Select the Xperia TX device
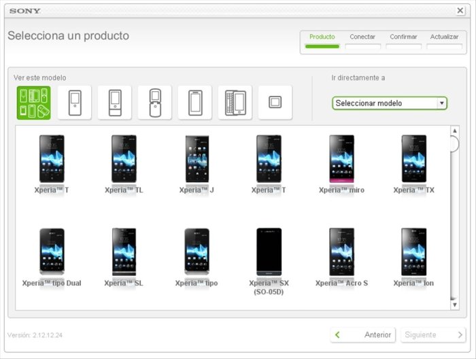Image resolution: width=476 pixels, height=359 pixels. (x=413, y=158)
